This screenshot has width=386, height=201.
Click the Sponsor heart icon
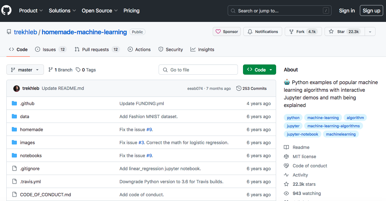pyautogui.click(x=218, y=31)
